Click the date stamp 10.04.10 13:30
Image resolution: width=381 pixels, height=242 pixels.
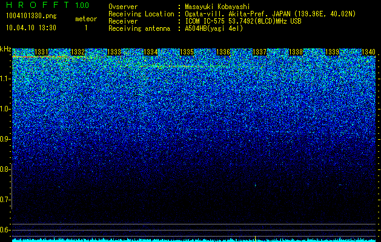pos(31,28)
